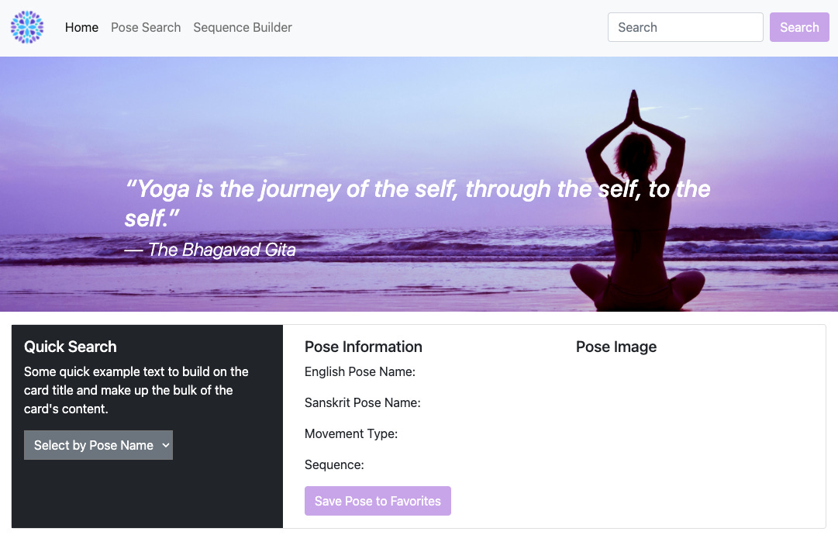The image size is (838, 535).
Task: Open the Home nav link
Action: (x=81, y=27)
